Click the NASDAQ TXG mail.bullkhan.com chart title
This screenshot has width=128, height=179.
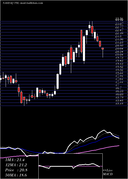click(23, 3)
